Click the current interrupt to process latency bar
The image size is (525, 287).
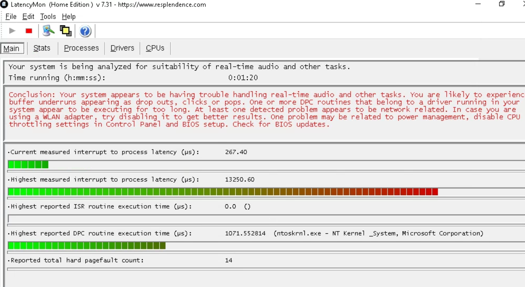click(x=28, y=164)
